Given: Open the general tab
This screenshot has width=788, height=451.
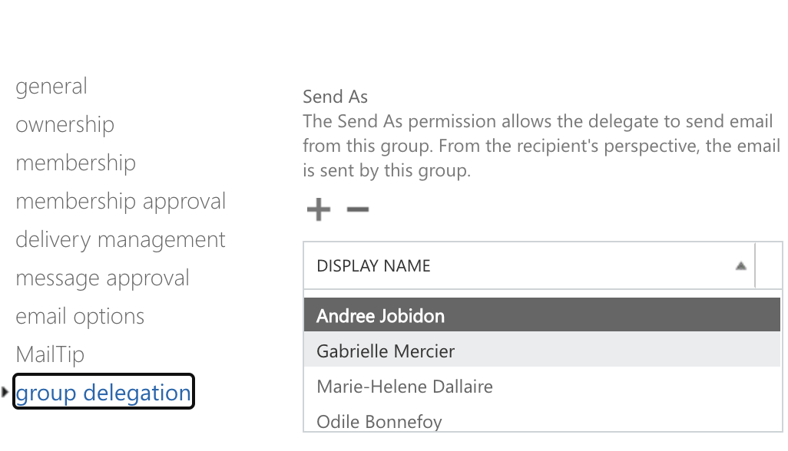Looking at the screenshot, I should click(51, 87).
